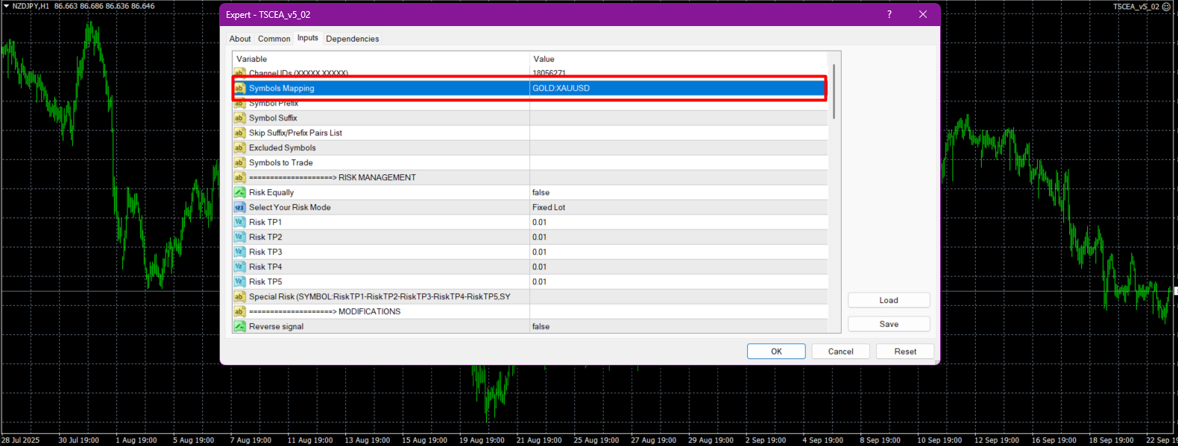Go to the About tab
1178x446 pixels.
240,39
